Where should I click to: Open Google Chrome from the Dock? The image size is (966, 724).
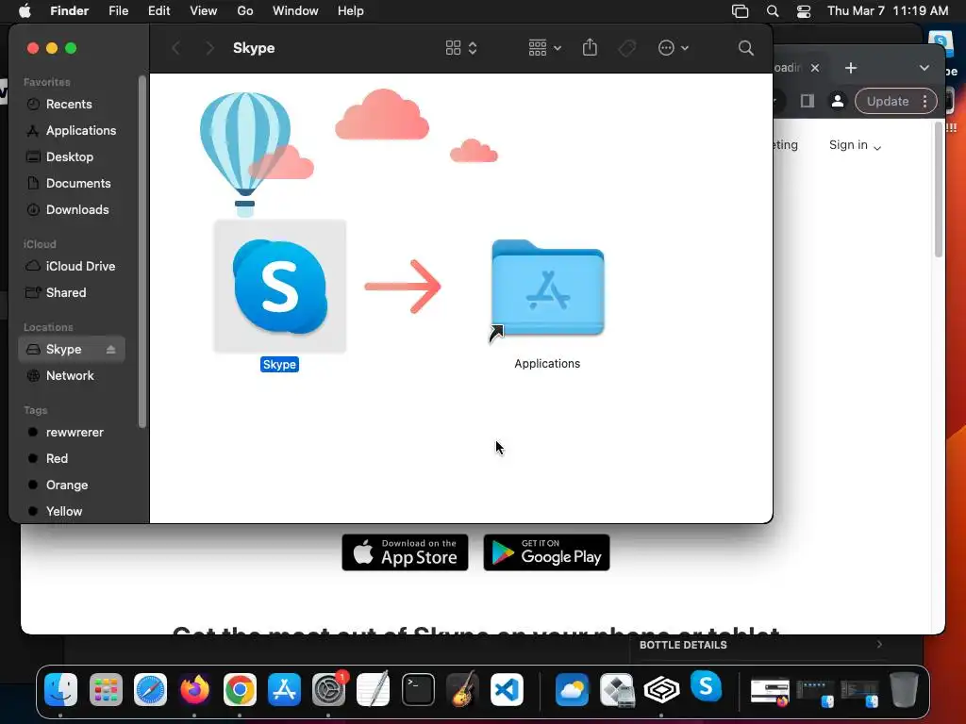[x=240, y=689]
